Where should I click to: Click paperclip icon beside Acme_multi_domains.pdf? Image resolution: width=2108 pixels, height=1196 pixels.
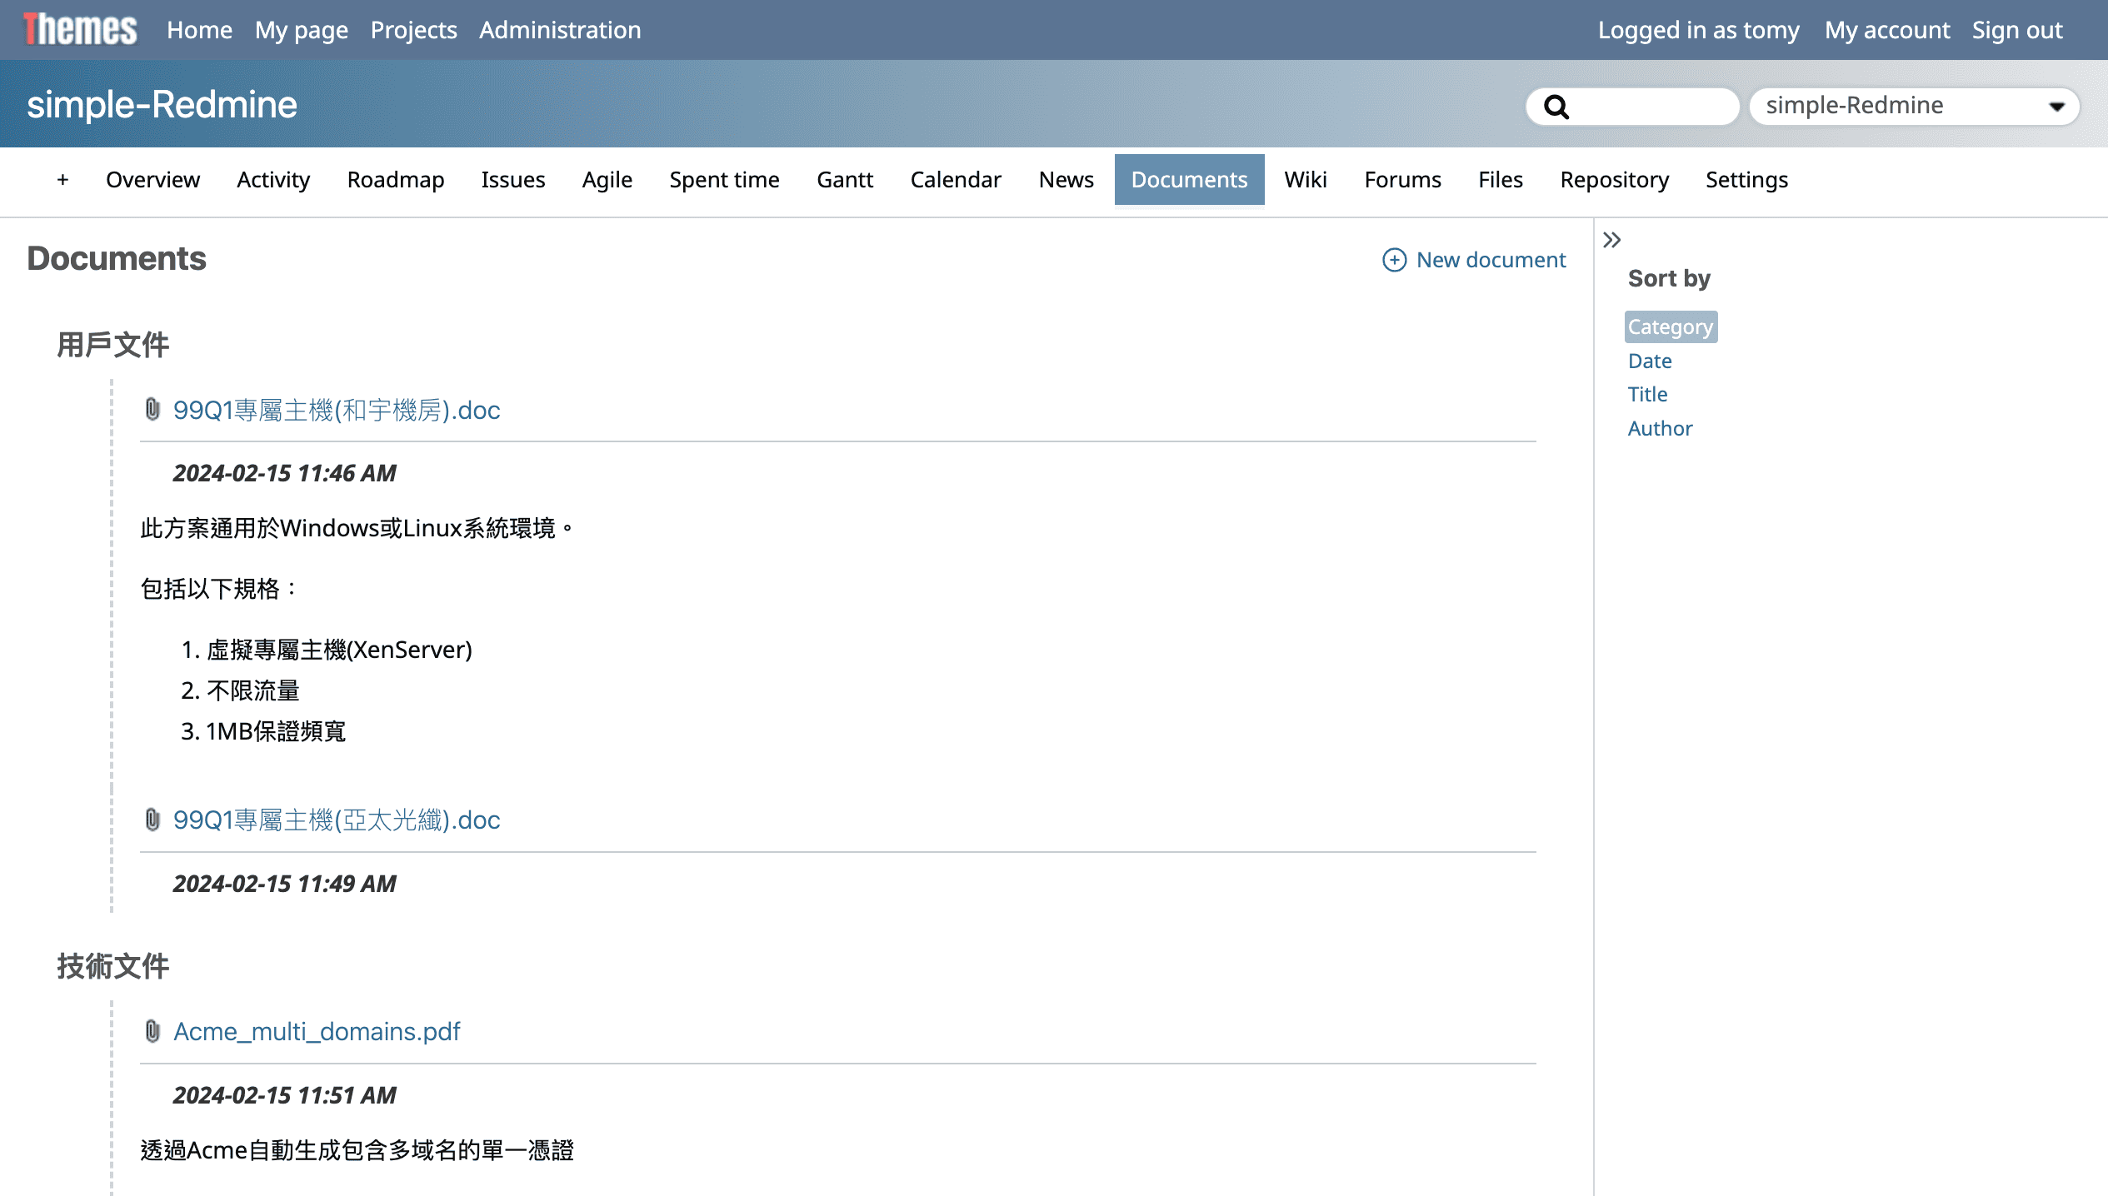[x=152, y=1031]
